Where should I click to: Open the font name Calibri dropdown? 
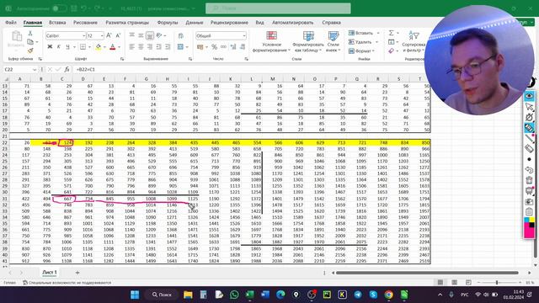83,35
